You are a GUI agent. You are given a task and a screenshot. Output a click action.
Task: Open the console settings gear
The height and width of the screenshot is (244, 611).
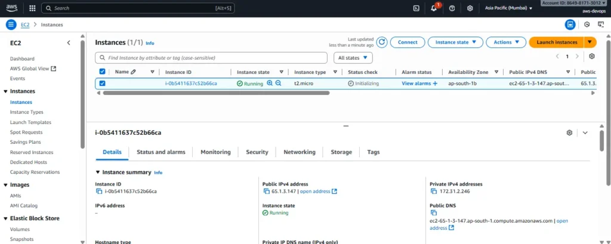tap(470, 8)
